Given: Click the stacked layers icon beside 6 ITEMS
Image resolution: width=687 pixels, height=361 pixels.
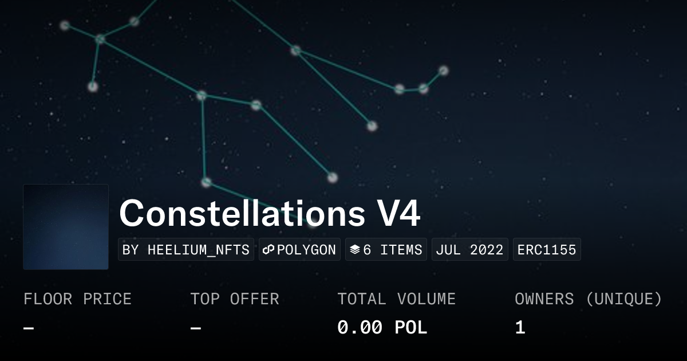Looking at the screenshot, I should (355, 250).
